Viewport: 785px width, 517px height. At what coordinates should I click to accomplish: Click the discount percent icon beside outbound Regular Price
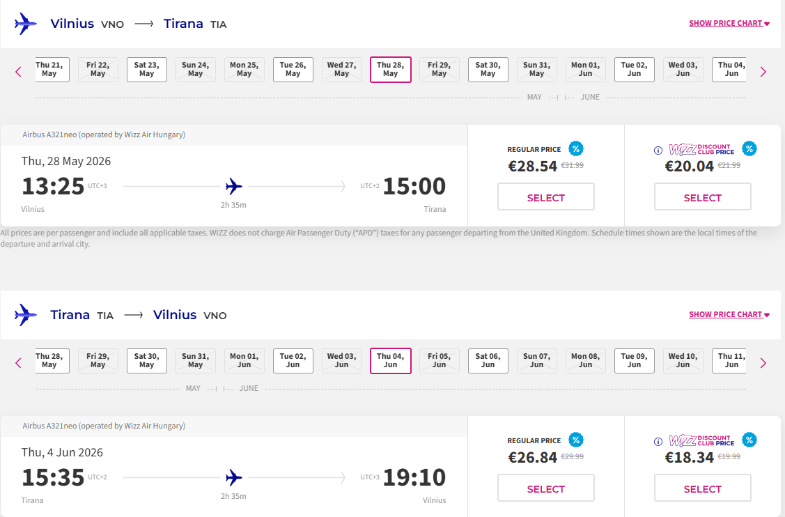coord(575,148)
